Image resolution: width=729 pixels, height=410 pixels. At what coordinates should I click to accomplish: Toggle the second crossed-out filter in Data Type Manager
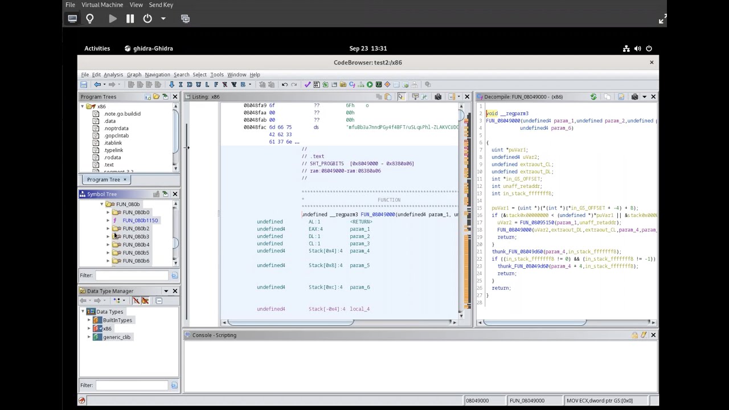145,301
